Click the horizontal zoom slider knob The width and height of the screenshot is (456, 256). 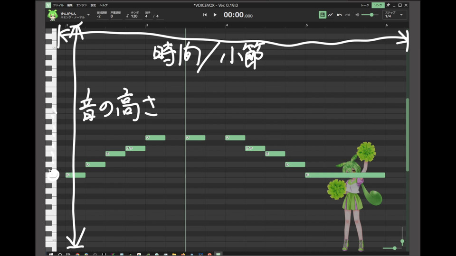click(x=394, y=248)
